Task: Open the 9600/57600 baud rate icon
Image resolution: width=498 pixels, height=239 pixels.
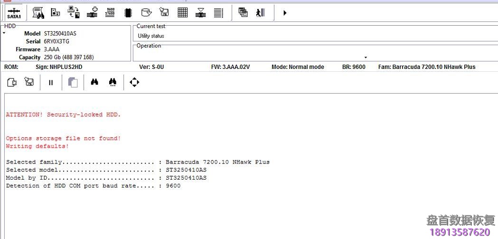Action: (x=110, y=13)
